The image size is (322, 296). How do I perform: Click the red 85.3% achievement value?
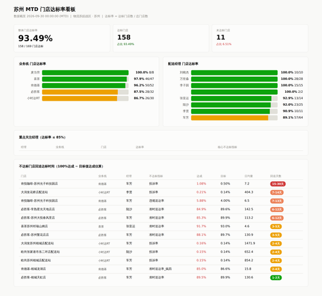click(201, 218)
